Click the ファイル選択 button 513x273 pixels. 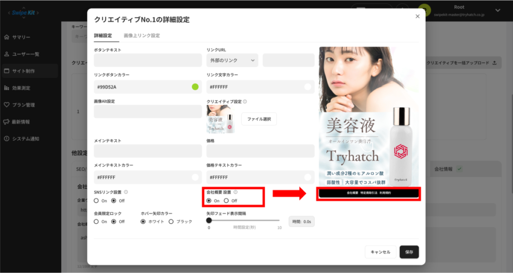259,119
